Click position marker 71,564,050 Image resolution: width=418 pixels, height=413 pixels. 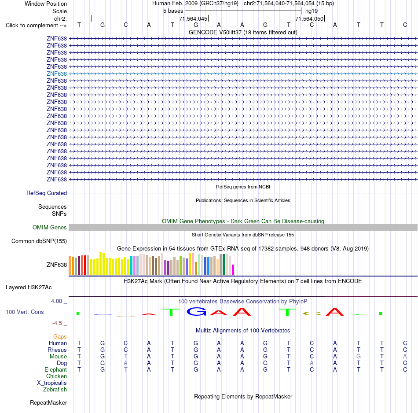click(x=309, y=18)
